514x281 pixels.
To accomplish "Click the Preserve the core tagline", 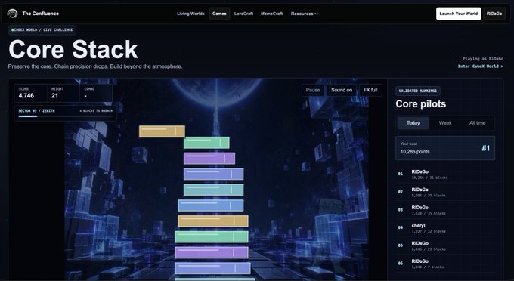I will 95,66.
